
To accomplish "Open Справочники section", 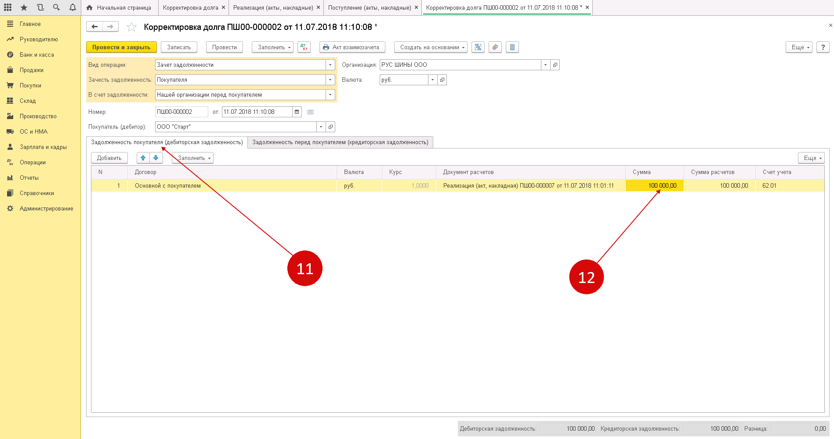I will 36,193.
